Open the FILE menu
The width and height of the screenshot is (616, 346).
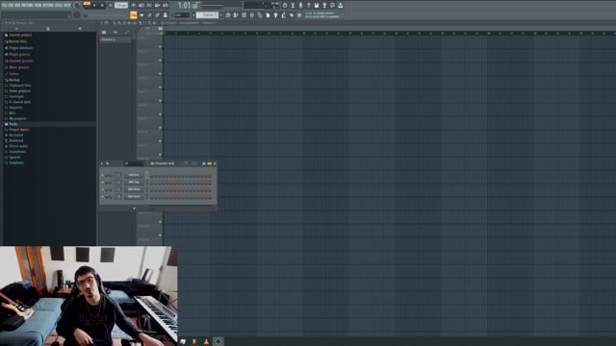(4, 6)
